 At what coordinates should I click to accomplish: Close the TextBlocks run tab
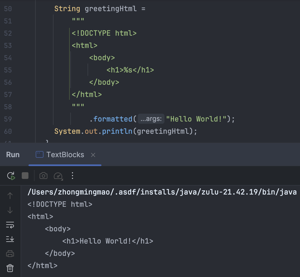(x=93, y=155)
